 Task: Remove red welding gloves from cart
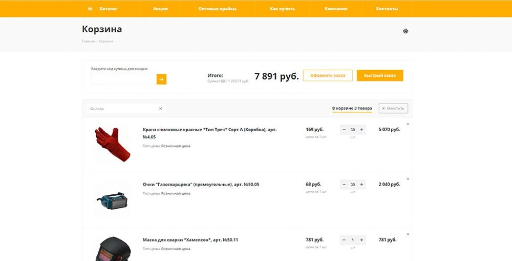pos(408,124)
